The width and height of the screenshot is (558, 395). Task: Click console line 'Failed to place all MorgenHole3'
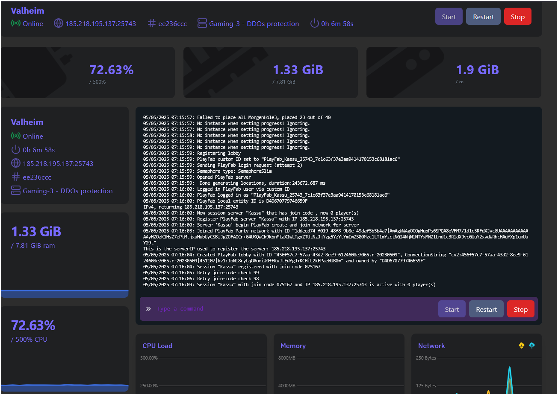pos(237,117)
